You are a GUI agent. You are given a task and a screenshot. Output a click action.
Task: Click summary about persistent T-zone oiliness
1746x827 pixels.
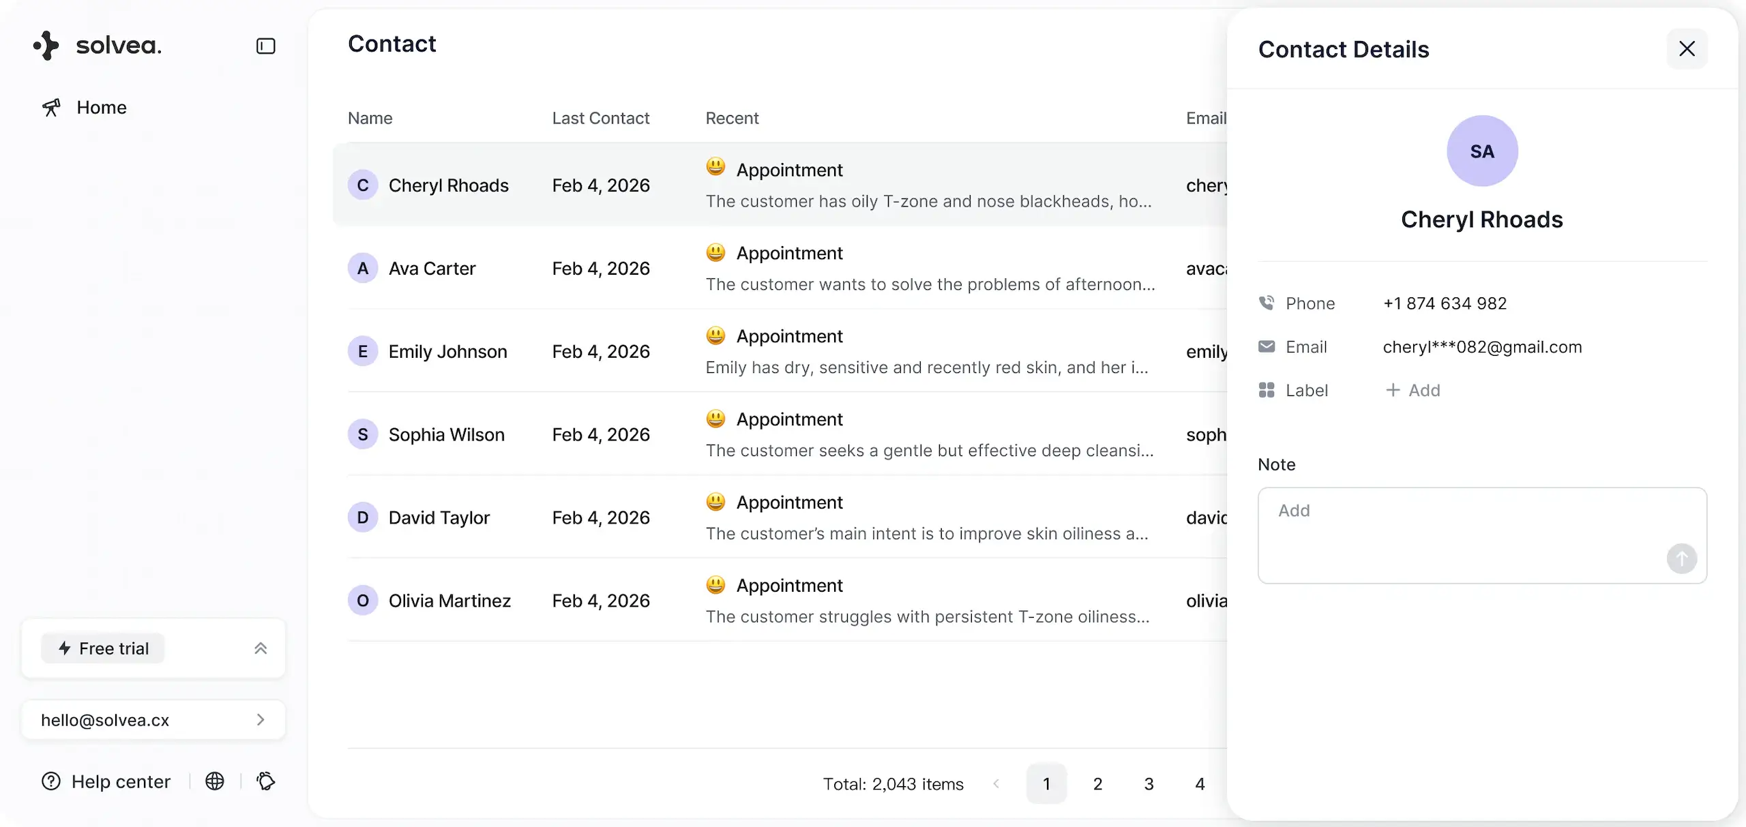928,617
